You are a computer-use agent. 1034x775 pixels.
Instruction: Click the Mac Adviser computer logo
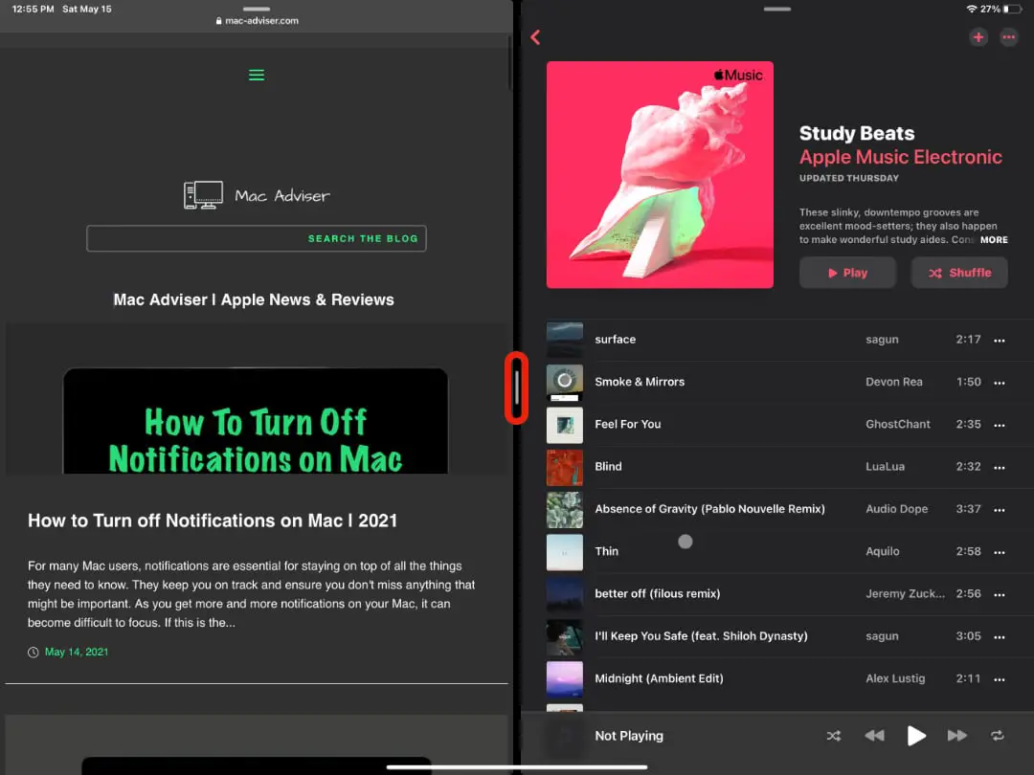click(x=203, y=195)
